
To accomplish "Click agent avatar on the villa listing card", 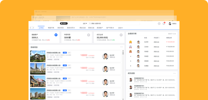I will click(105, 56).
